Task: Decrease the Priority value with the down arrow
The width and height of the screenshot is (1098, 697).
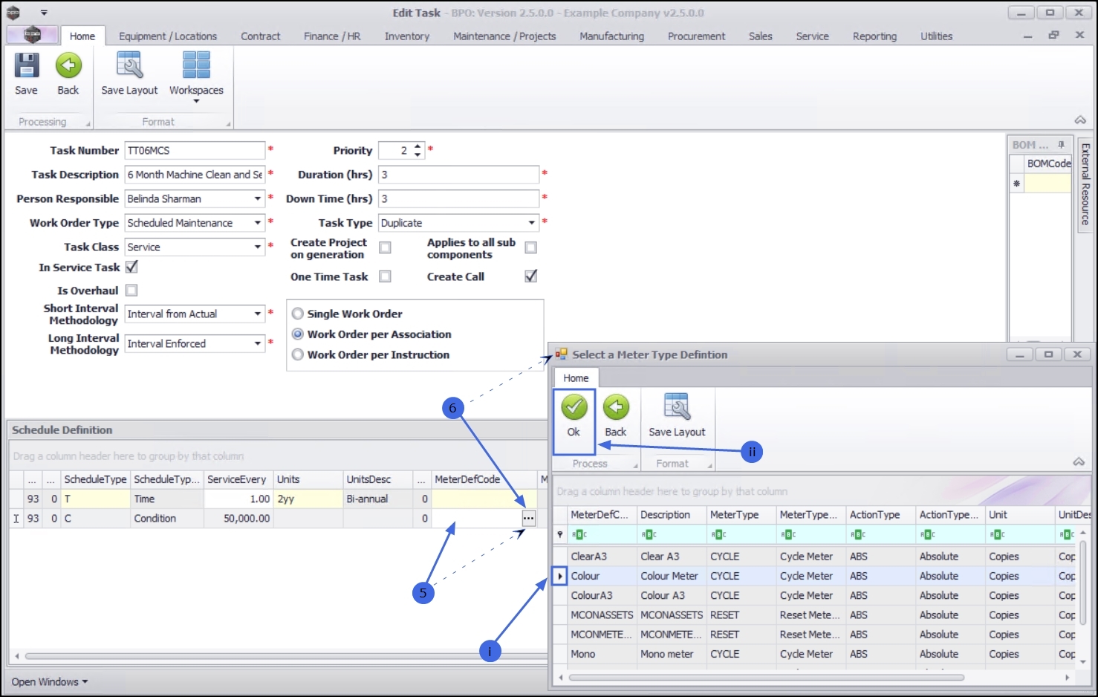Action: 418,155
